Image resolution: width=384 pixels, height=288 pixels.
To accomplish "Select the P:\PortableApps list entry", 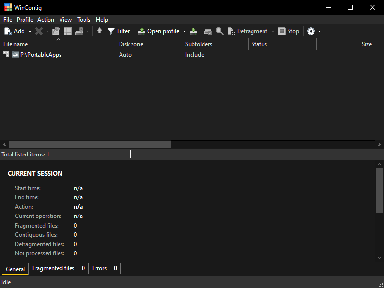I will [41, 55].
